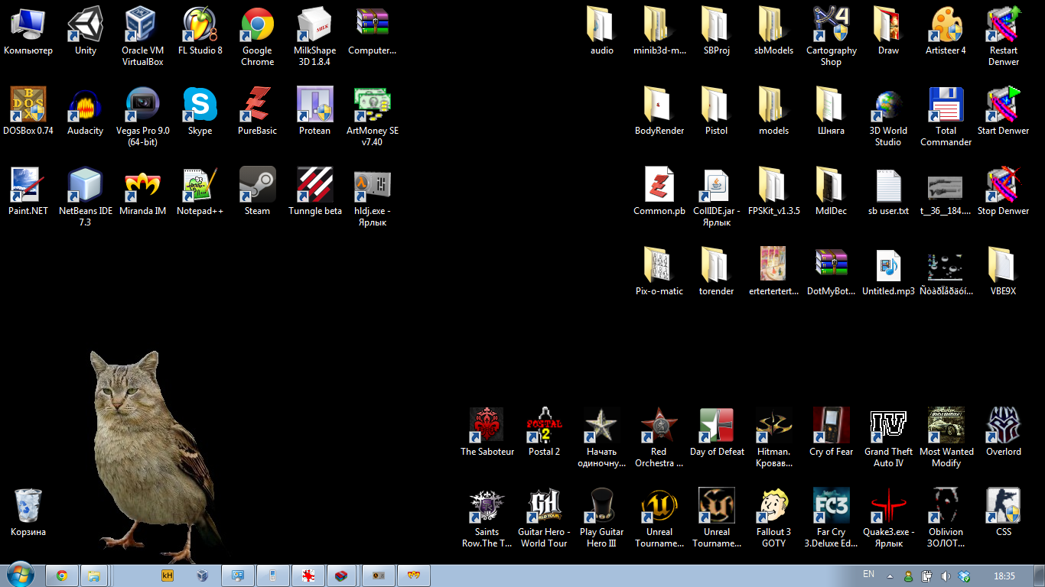Click the Postal 2 game icon

pos(544,426)
